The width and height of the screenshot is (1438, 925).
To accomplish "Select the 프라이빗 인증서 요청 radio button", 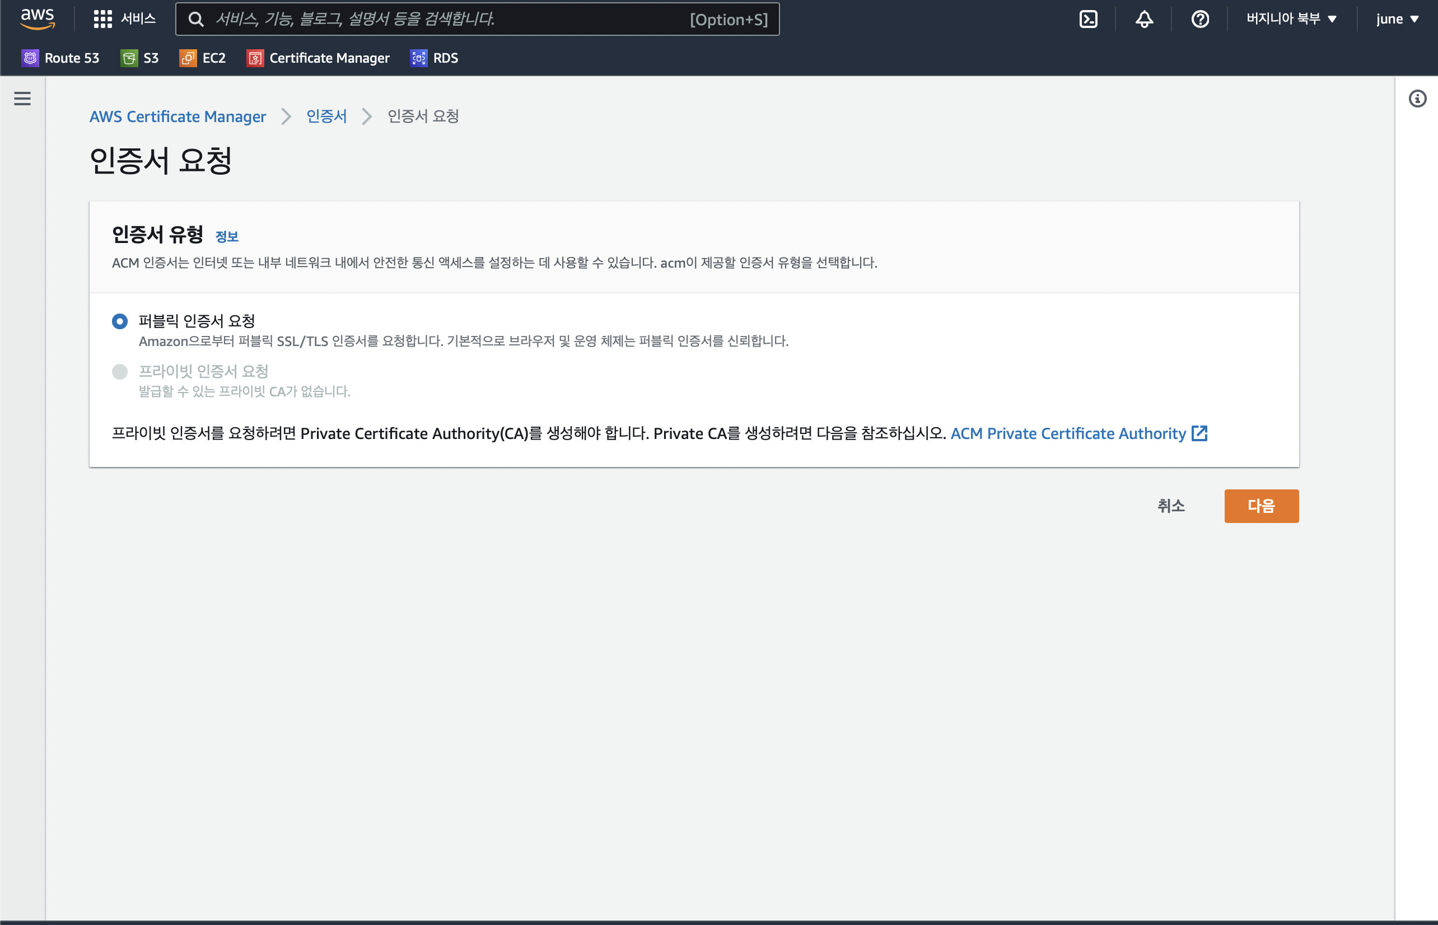I will pos(120,372).
